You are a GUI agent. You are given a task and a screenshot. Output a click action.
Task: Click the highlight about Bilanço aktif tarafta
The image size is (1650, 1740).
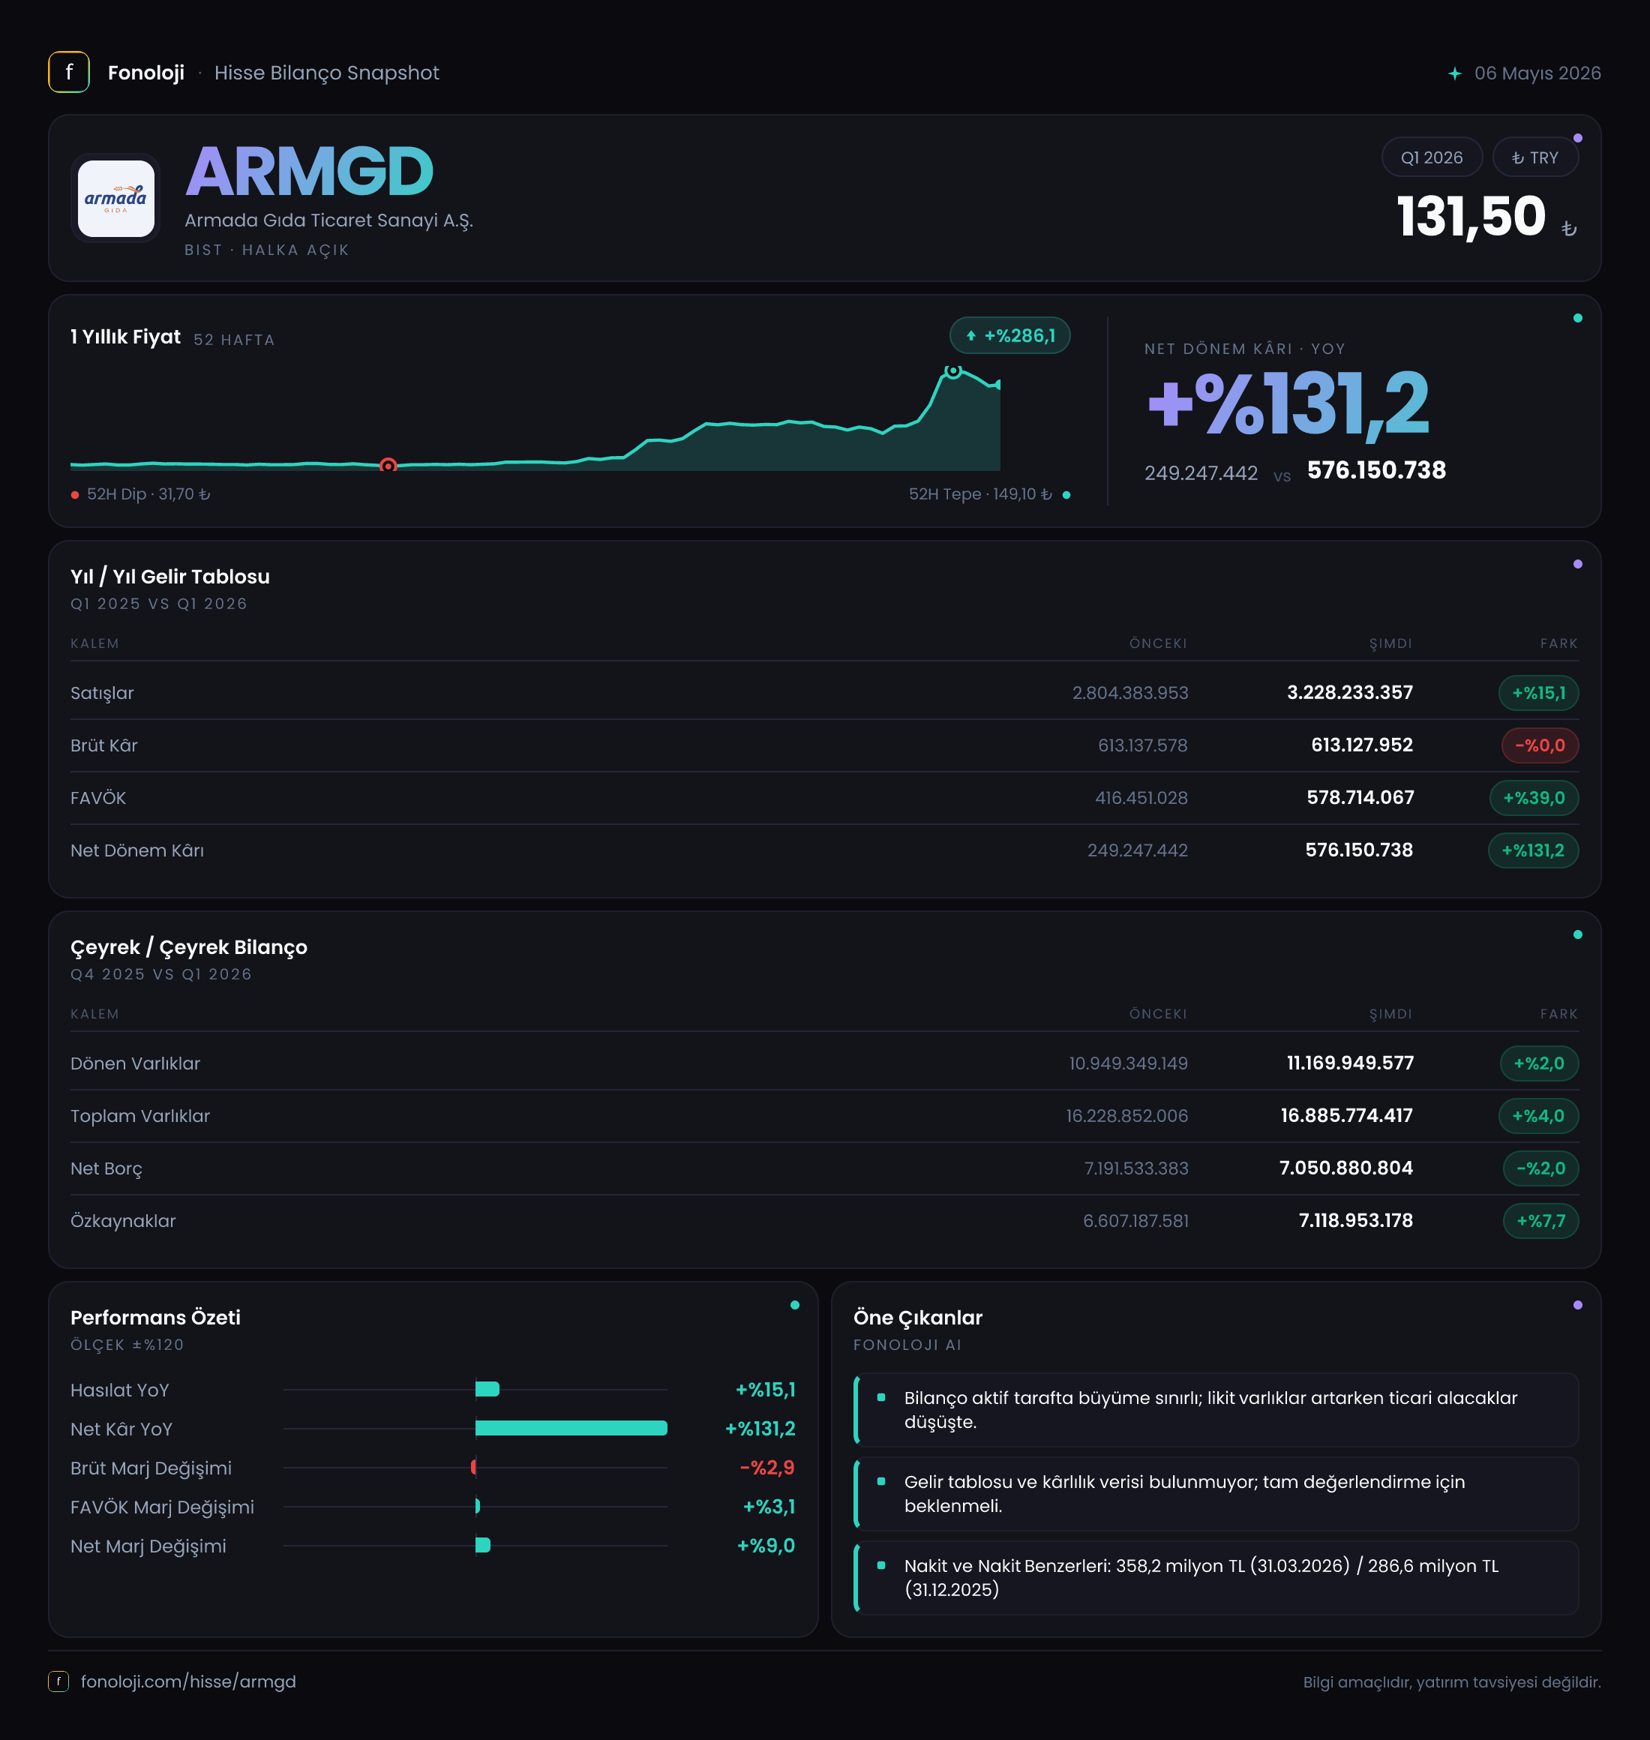[x=1216, y=1410]
